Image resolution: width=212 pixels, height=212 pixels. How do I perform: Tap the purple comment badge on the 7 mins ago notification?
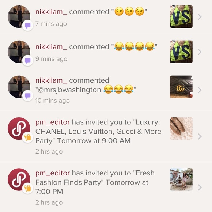(28, 26)
